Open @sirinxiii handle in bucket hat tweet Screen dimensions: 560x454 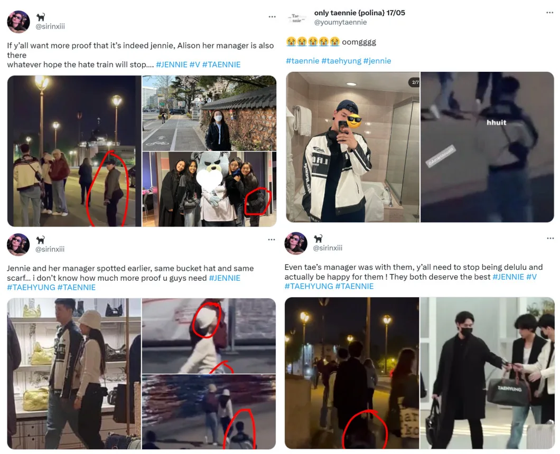pyautogui.click(x=50, y=249)
